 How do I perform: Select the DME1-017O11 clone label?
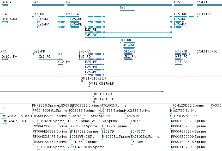104,94
